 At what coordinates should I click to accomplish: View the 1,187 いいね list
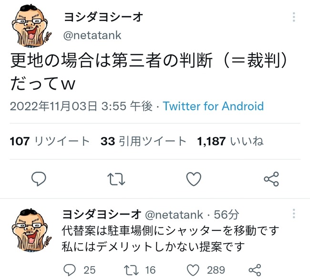coord(230,141)
